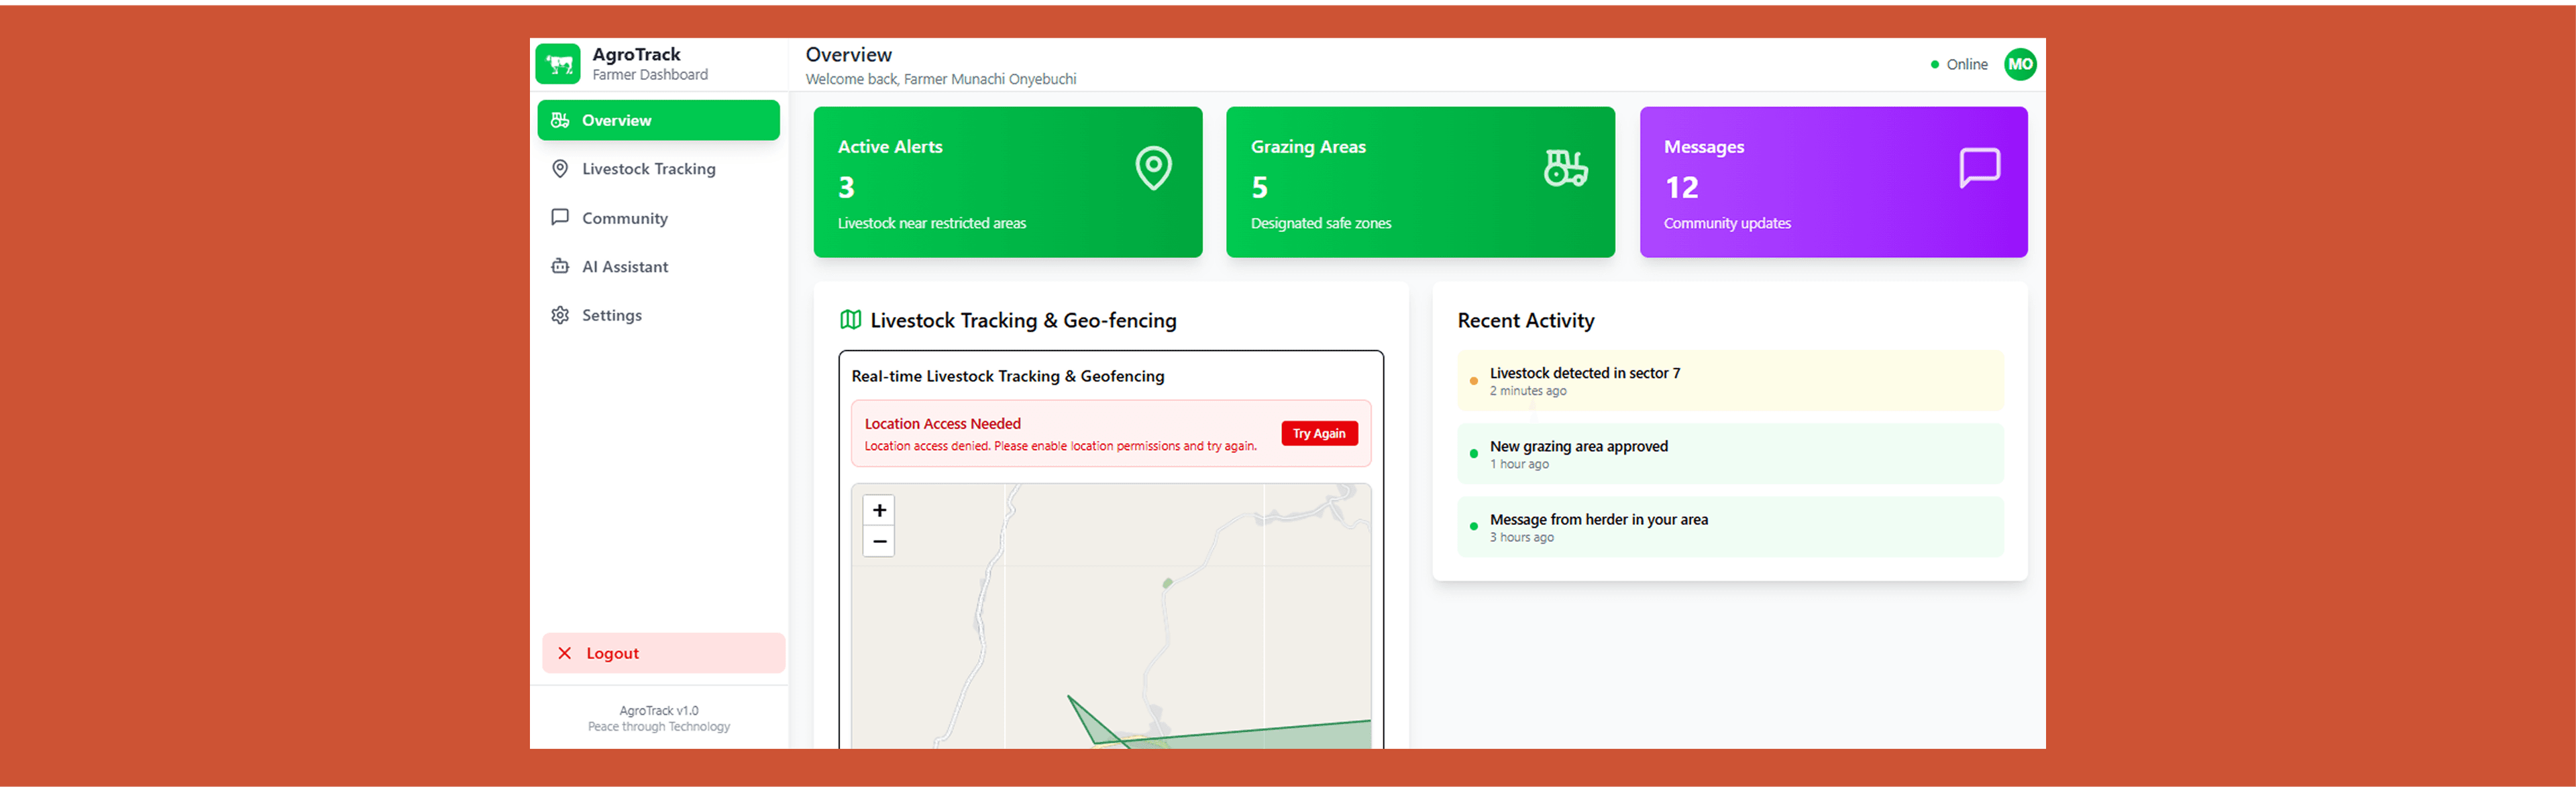
Task: Click the map icon beside Livestock Tracking & Geo-fencing
Action: coord(850,320)
